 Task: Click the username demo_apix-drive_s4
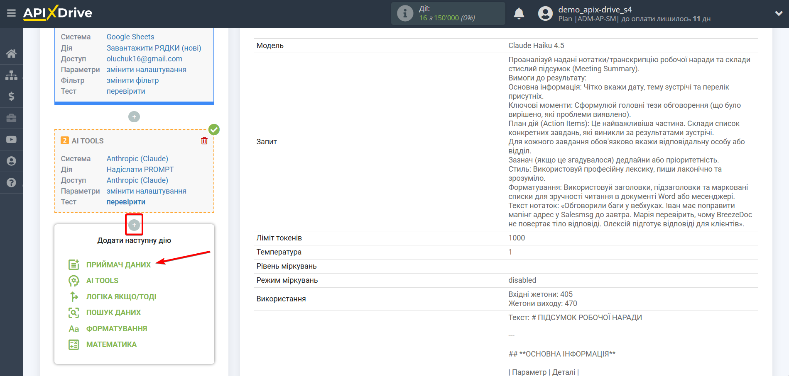click(595, 10)
